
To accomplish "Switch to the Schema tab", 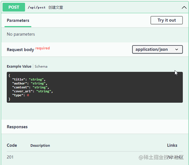I will [41, 67].
